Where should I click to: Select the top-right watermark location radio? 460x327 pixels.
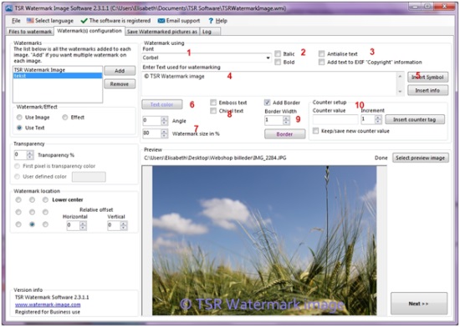pos(45,199)
